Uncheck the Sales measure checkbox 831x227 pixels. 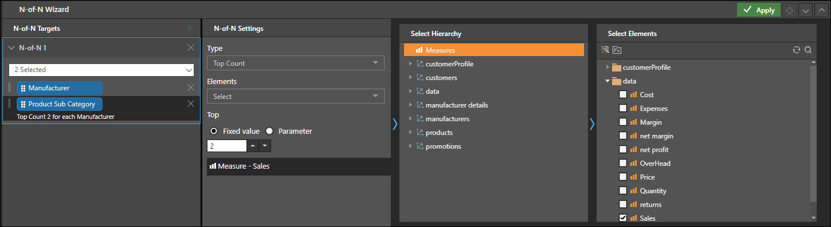[623, 218]
